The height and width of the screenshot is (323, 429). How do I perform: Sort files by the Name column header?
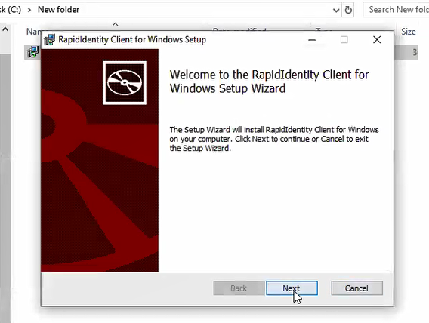tap(34, 32)
